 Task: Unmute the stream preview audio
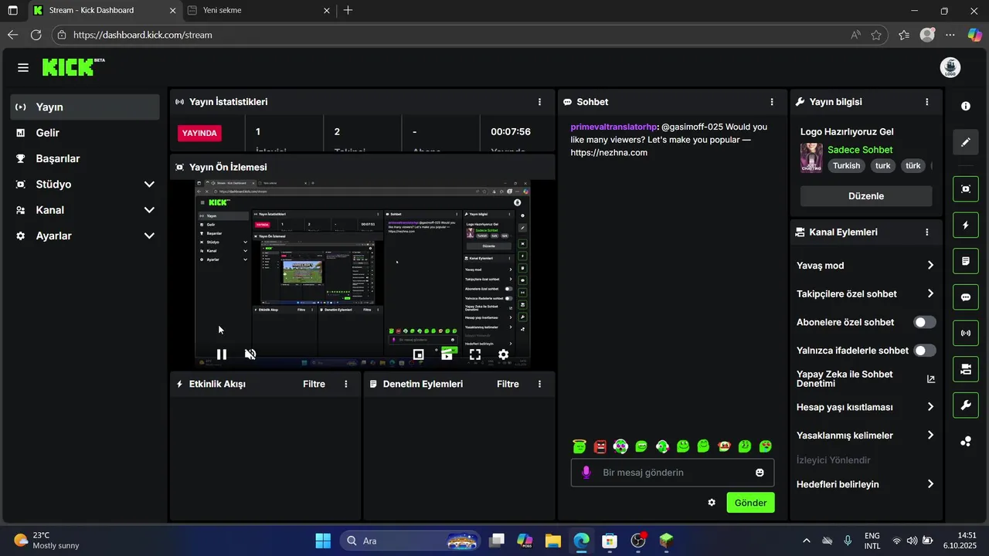point(250,354)
